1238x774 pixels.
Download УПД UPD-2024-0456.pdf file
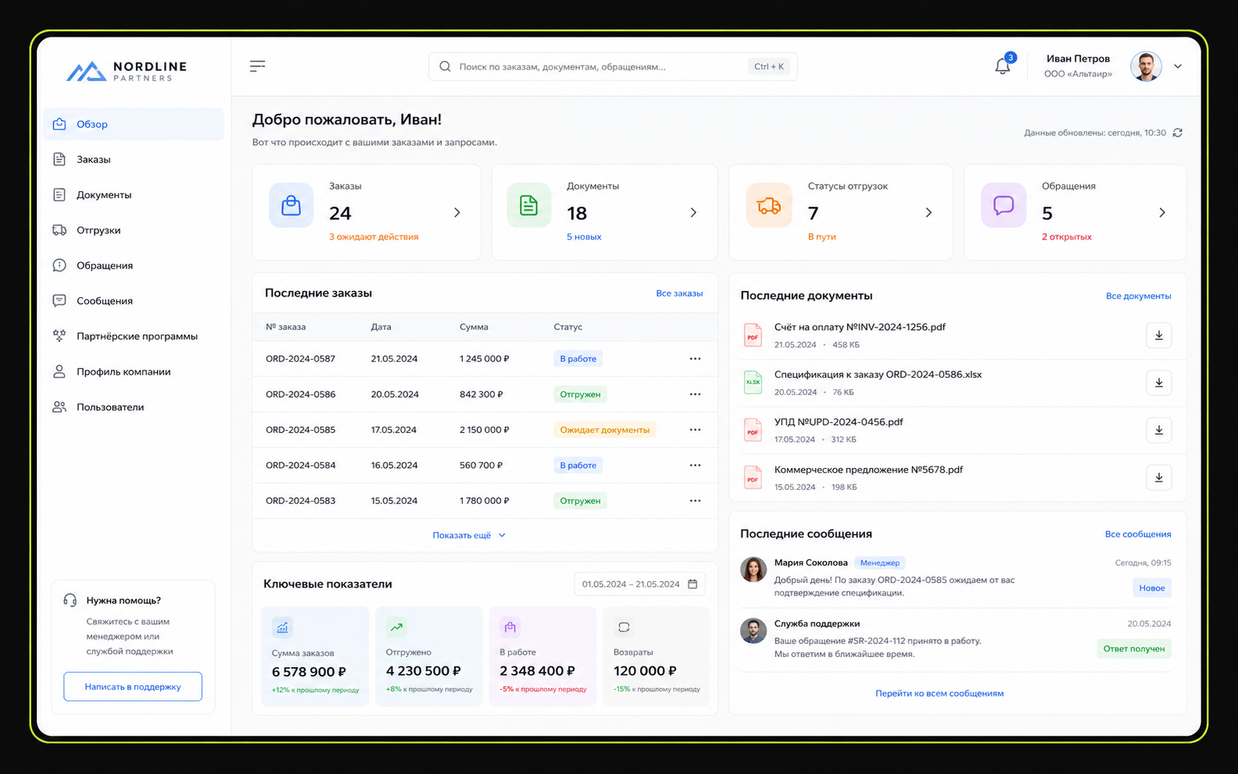coord(1159,430)
